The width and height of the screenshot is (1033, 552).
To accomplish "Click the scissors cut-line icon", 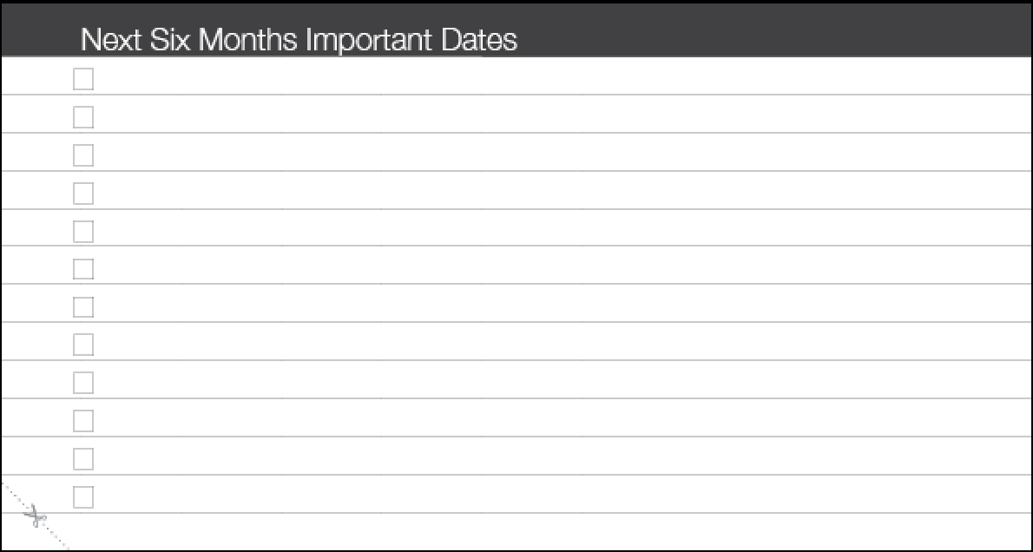I will [36, 518].
